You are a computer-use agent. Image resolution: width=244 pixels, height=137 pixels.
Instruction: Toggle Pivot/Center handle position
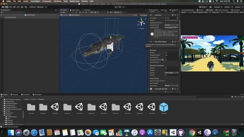coord(33,7)
